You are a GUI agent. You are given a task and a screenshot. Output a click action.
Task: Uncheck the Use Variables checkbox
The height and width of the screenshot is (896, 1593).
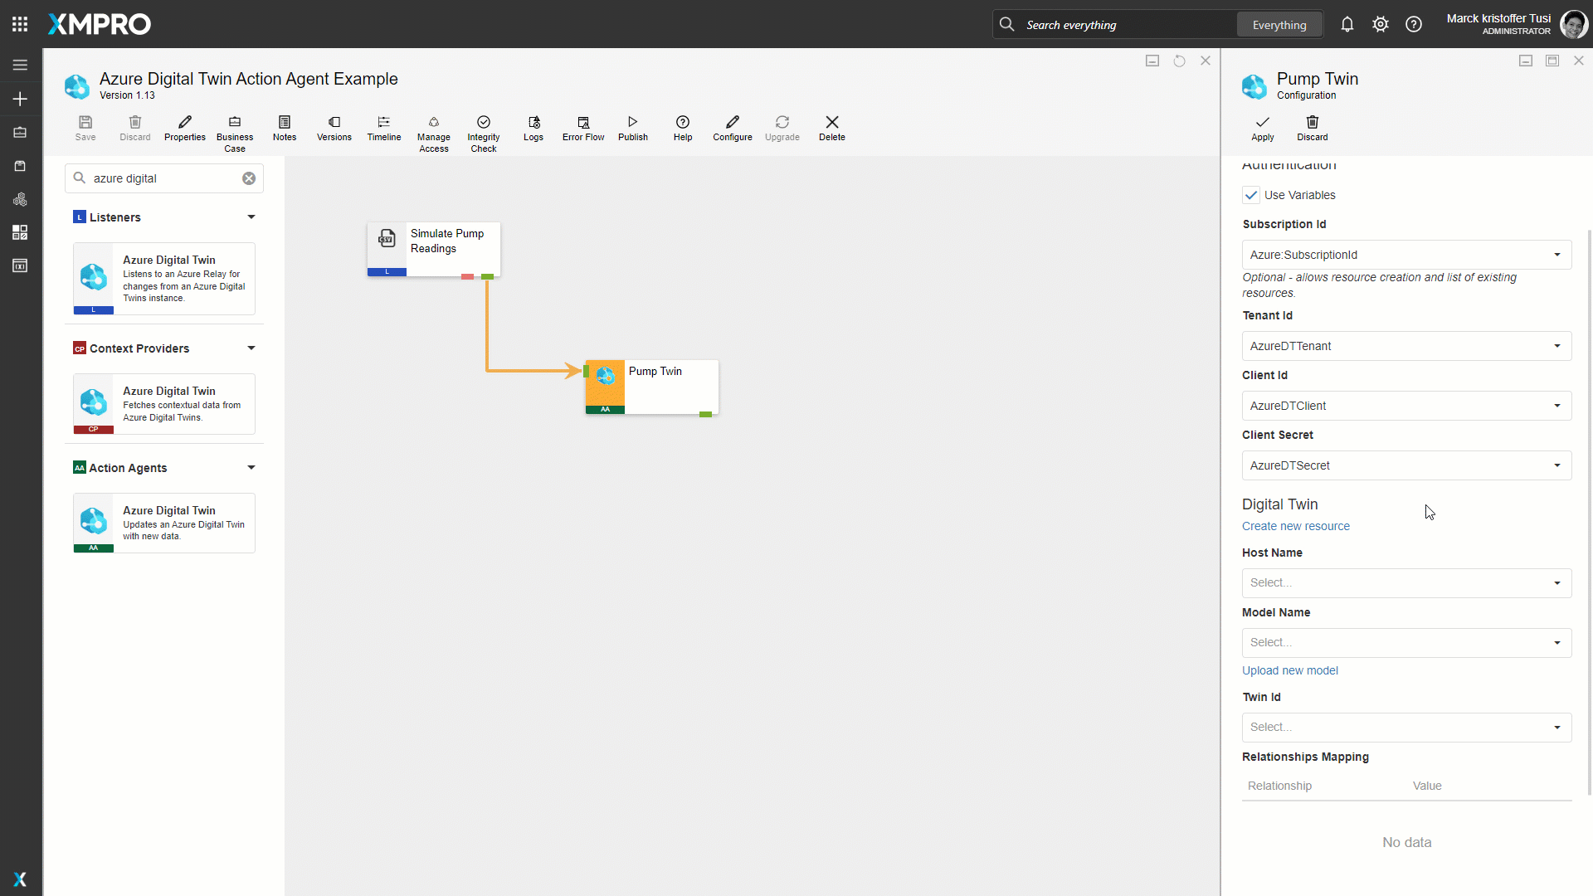coord(1251,195)
